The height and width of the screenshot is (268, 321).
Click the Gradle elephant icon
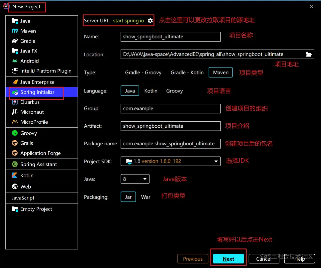(x=15, y=41)
